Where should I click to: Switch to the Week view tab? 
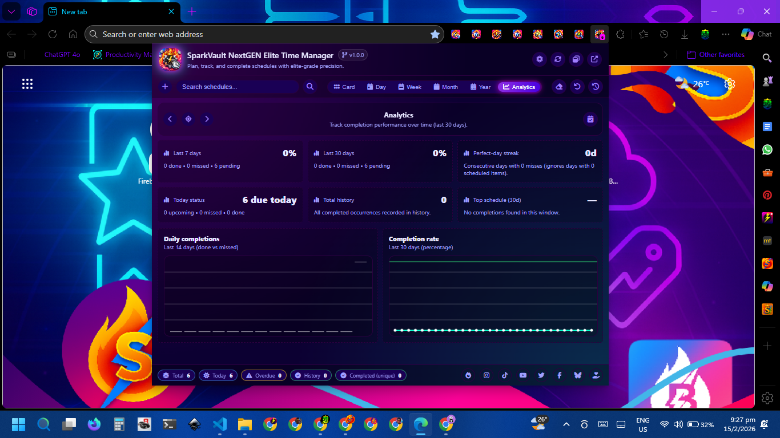(409, 87)
